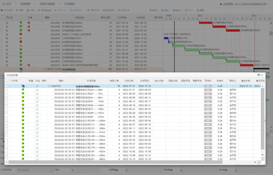The width and height of the screenshot is (273, 175).
Task: Check the box for the 2#——48m row
Action: pos(6,90)
